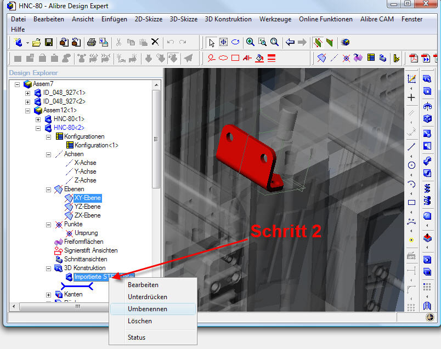
Task: Expand the Kanten tree node
Action: pos(49,295)
